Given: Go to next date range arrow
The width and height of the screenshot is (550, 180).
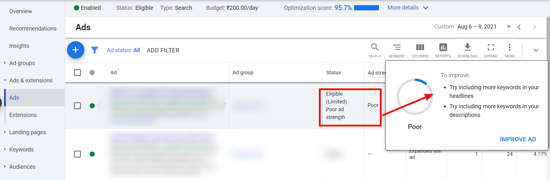Looking at the screenshot, I should [x=534, y=27].
